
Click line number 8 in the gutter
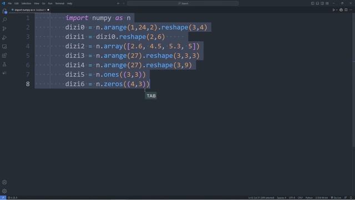(28, 84)
